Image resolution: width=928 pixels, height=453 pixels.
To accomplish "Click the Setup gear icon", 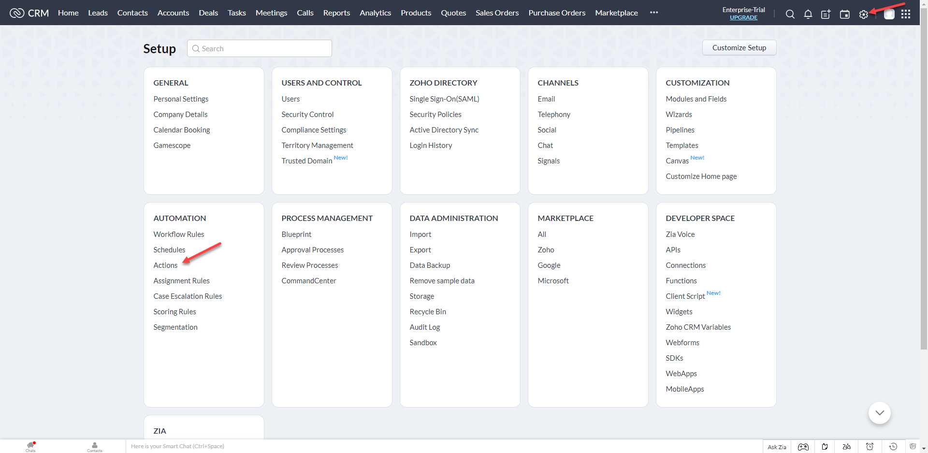I will pyautogui.click(x=864, y=15).
